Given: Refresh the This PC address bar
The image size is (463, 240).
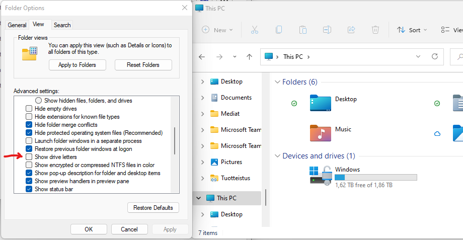Looking at the screenshot, I should coord(435,56).
